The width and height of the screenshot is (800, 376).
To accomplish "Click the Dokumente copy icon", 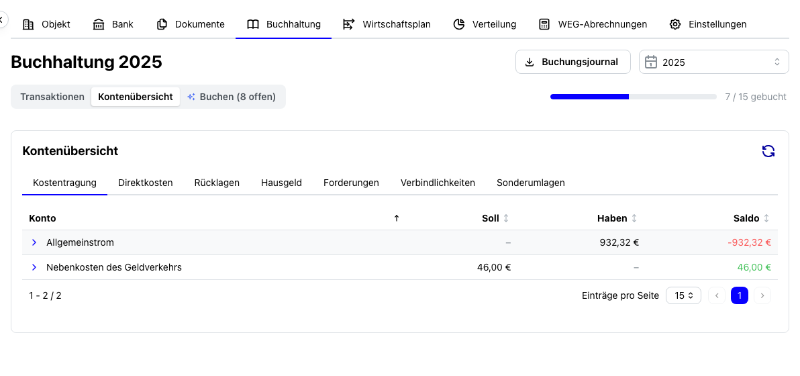I will click(x=162, y=24).
